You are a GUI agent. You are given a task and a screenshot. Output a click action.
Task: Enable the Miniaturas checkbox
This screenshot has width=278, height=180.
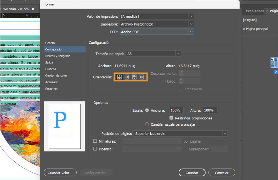(x=95, y=141)
